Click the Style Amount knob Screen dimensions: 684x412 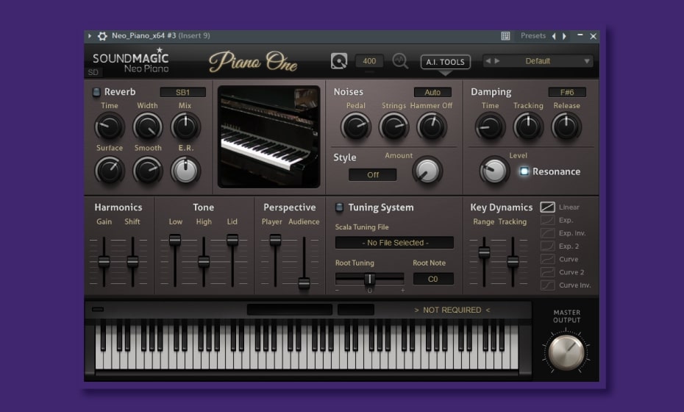pos(427,170)
